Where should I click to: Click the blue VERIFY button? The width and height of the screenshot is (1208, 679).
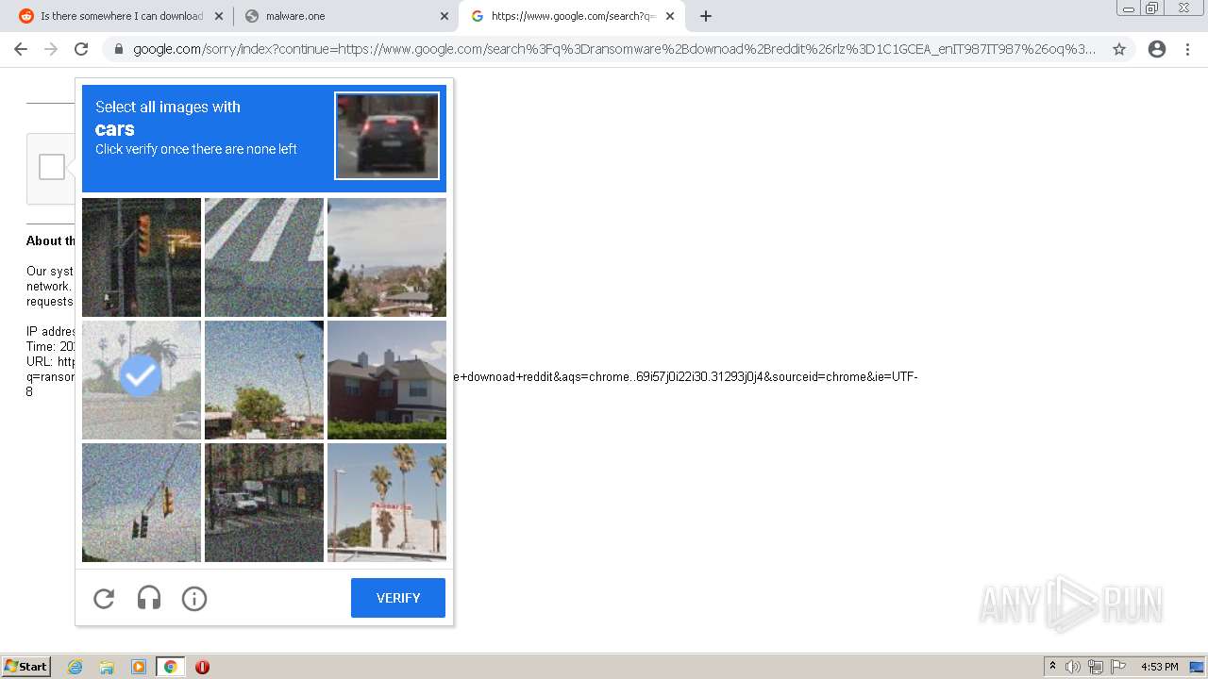[x=398, y=598]
